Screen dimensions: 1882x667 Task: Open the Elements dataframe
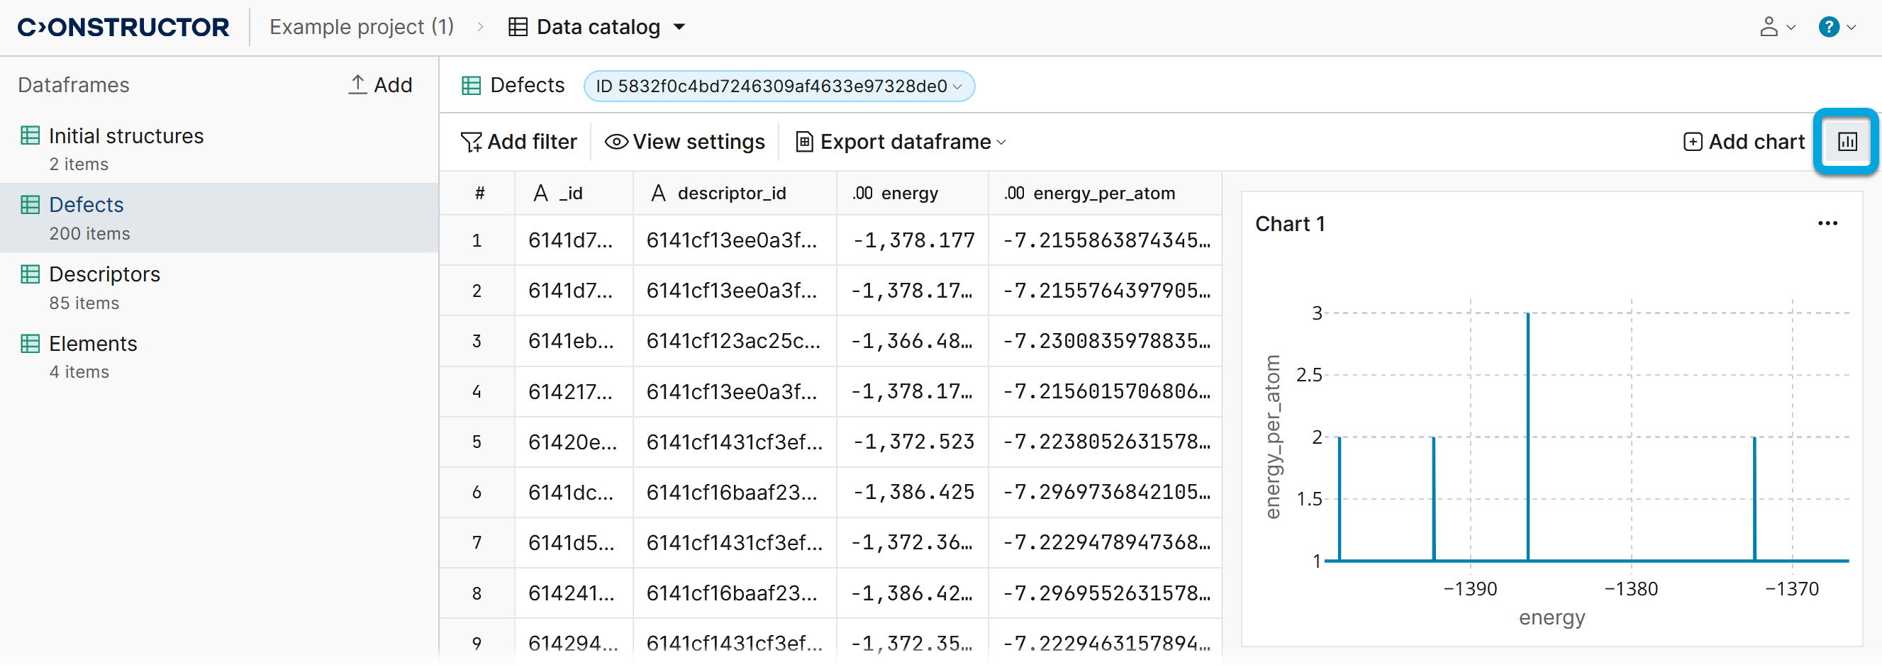[x=93, y=343]
